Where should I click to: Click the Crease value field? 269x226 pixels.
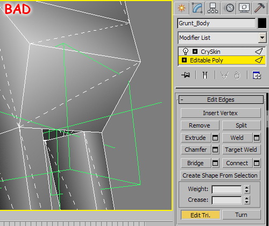(x=227, y=200)
